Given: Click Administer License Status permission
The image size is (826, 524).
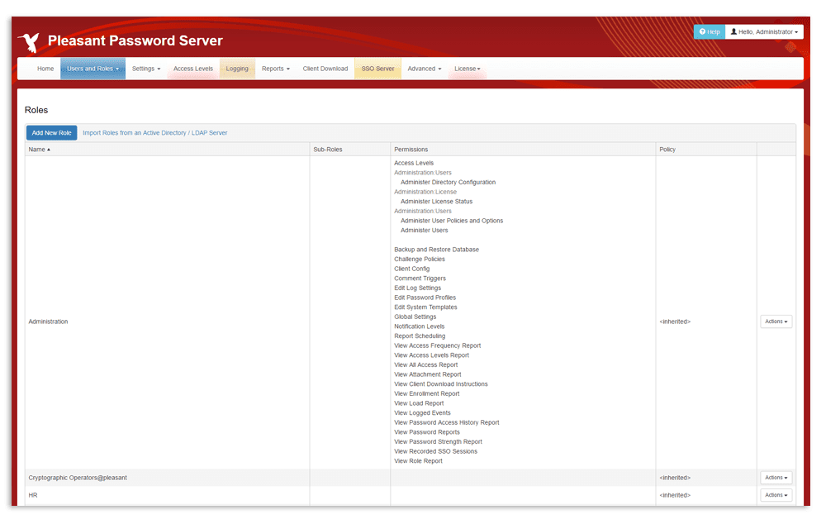Looking at the screenshot, I should click(x=436, y=202).
